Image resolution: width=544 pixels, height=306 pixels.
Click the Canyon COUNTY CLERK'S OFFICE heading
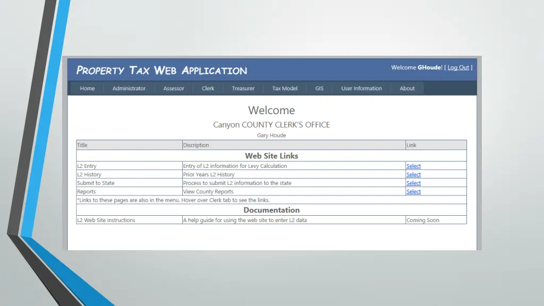pos(271,125)
